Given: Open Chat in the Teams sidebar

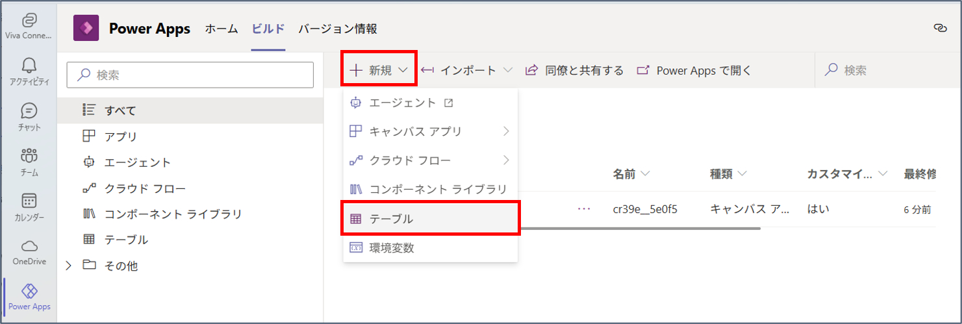Looking at the screenshot, I should pyautogui.click(x=29, y=117).
